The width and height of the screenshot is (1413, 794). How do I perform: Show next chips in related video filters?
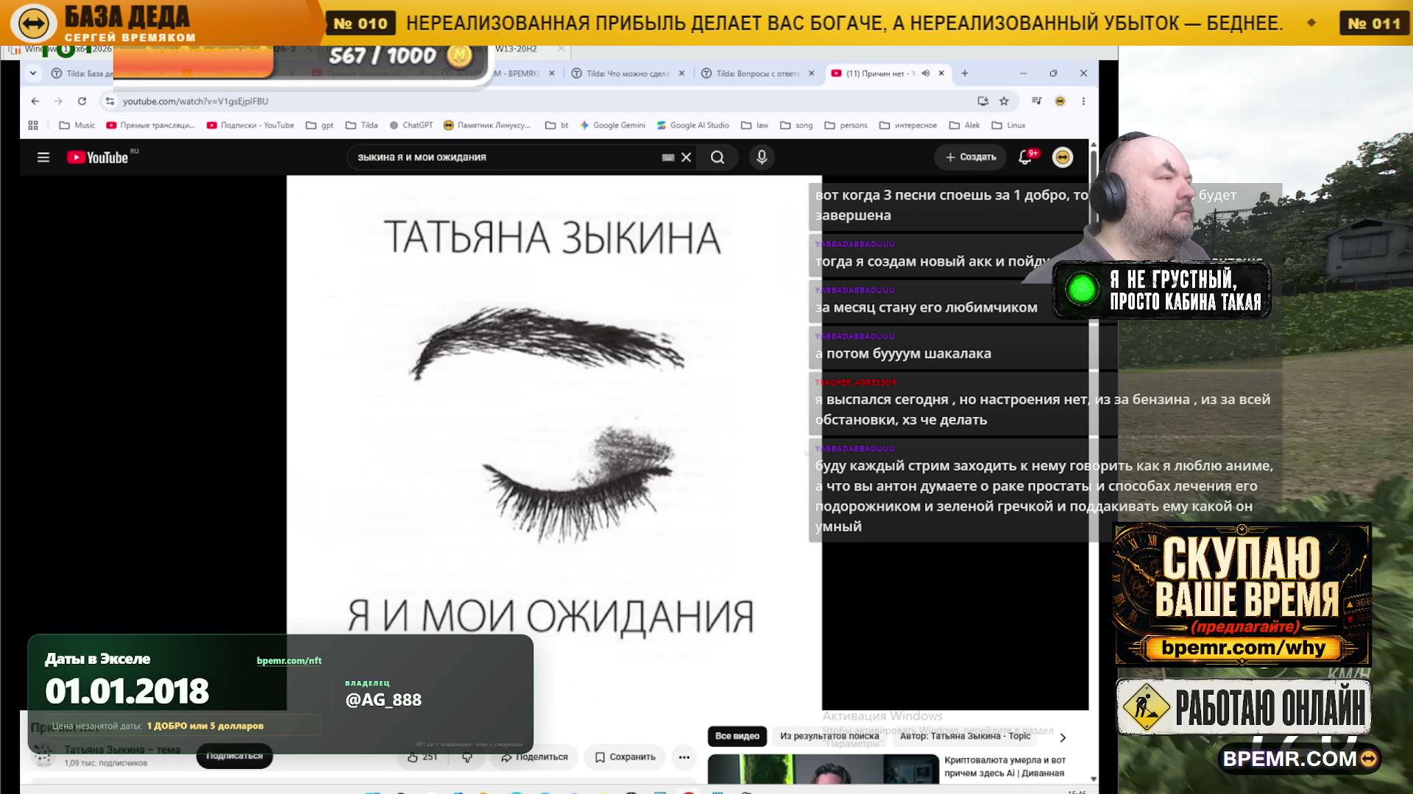point(1063,737)
